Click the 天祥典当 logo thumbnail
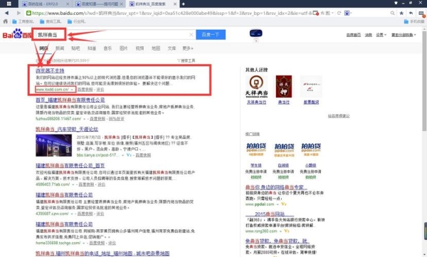Image resolution: width=427 pixels, height=257 pixels. [256, 87]
